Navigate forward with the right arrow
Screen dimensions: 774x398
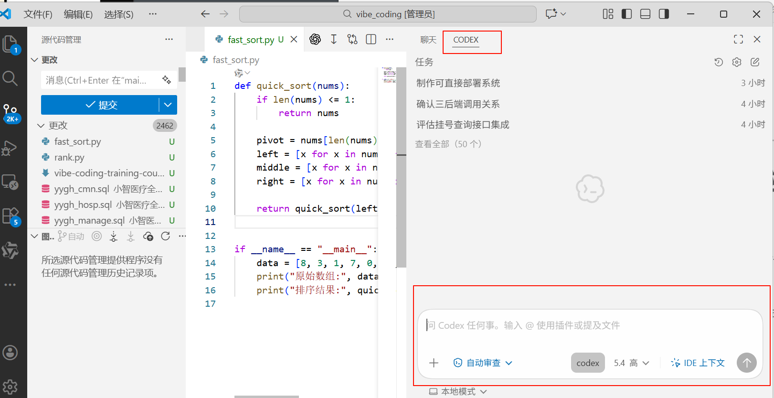coord(224,14)
